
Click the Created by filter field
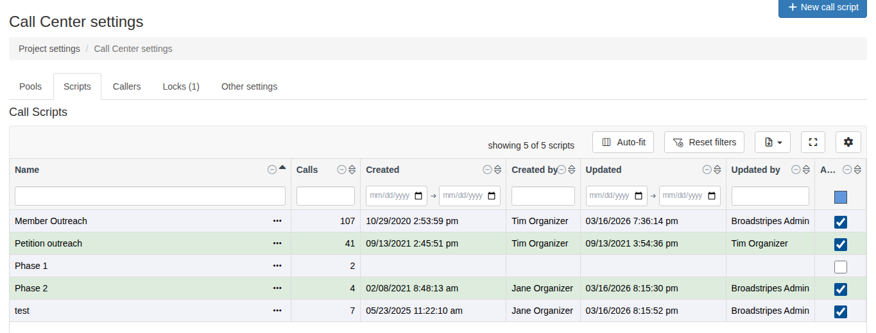point(543,196)
